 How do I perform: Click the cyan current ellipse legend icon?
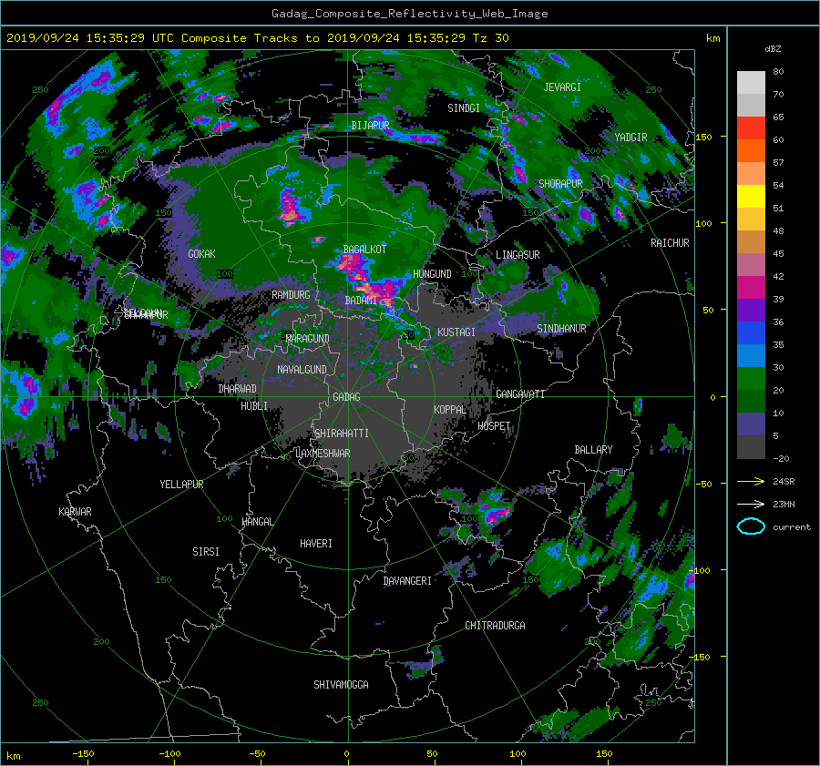[751, 526]
